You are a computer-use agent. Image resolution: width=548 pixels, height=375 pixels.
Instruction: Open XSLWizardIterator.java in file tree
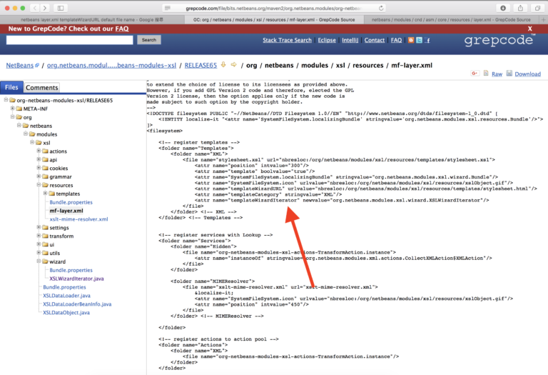76,279
